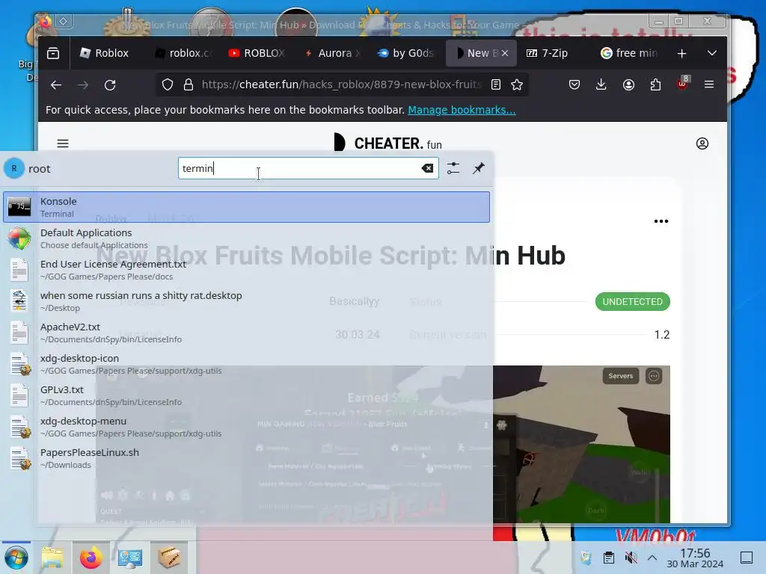
Task: Click Firefox taskbar icon
Action: point(91,558)
